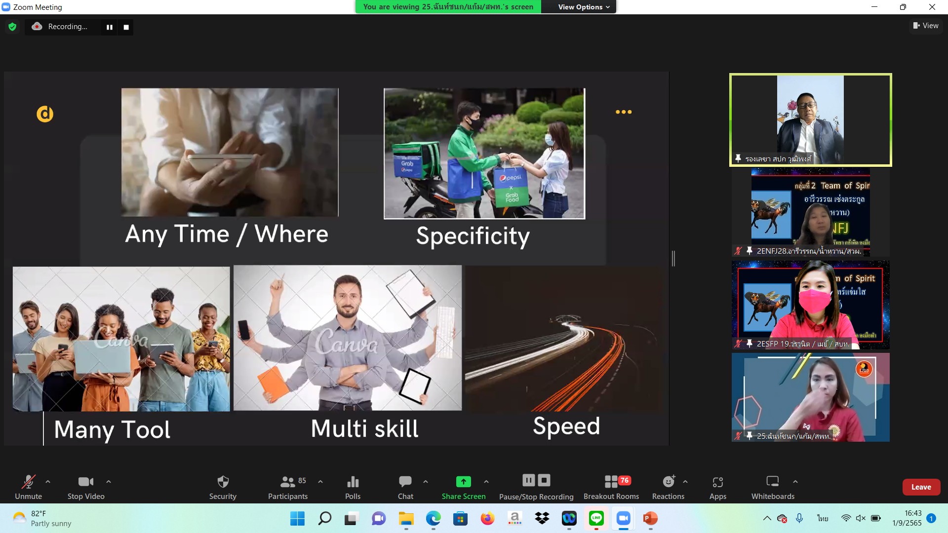This screenshot has height=533, width=948.
Task: Open the View Options dropdown
Action: (584, 7)
